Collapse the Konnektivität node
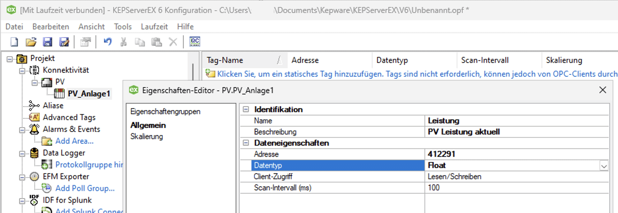 (x=22, y=71)
